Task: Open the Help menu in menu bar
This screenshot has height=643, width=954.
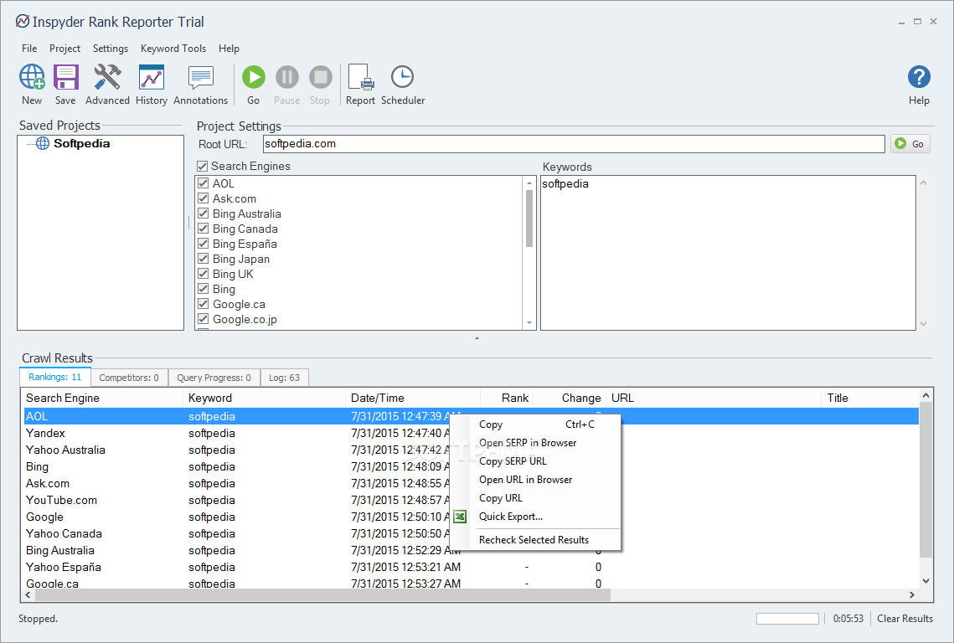Action: tap(229, 48)
